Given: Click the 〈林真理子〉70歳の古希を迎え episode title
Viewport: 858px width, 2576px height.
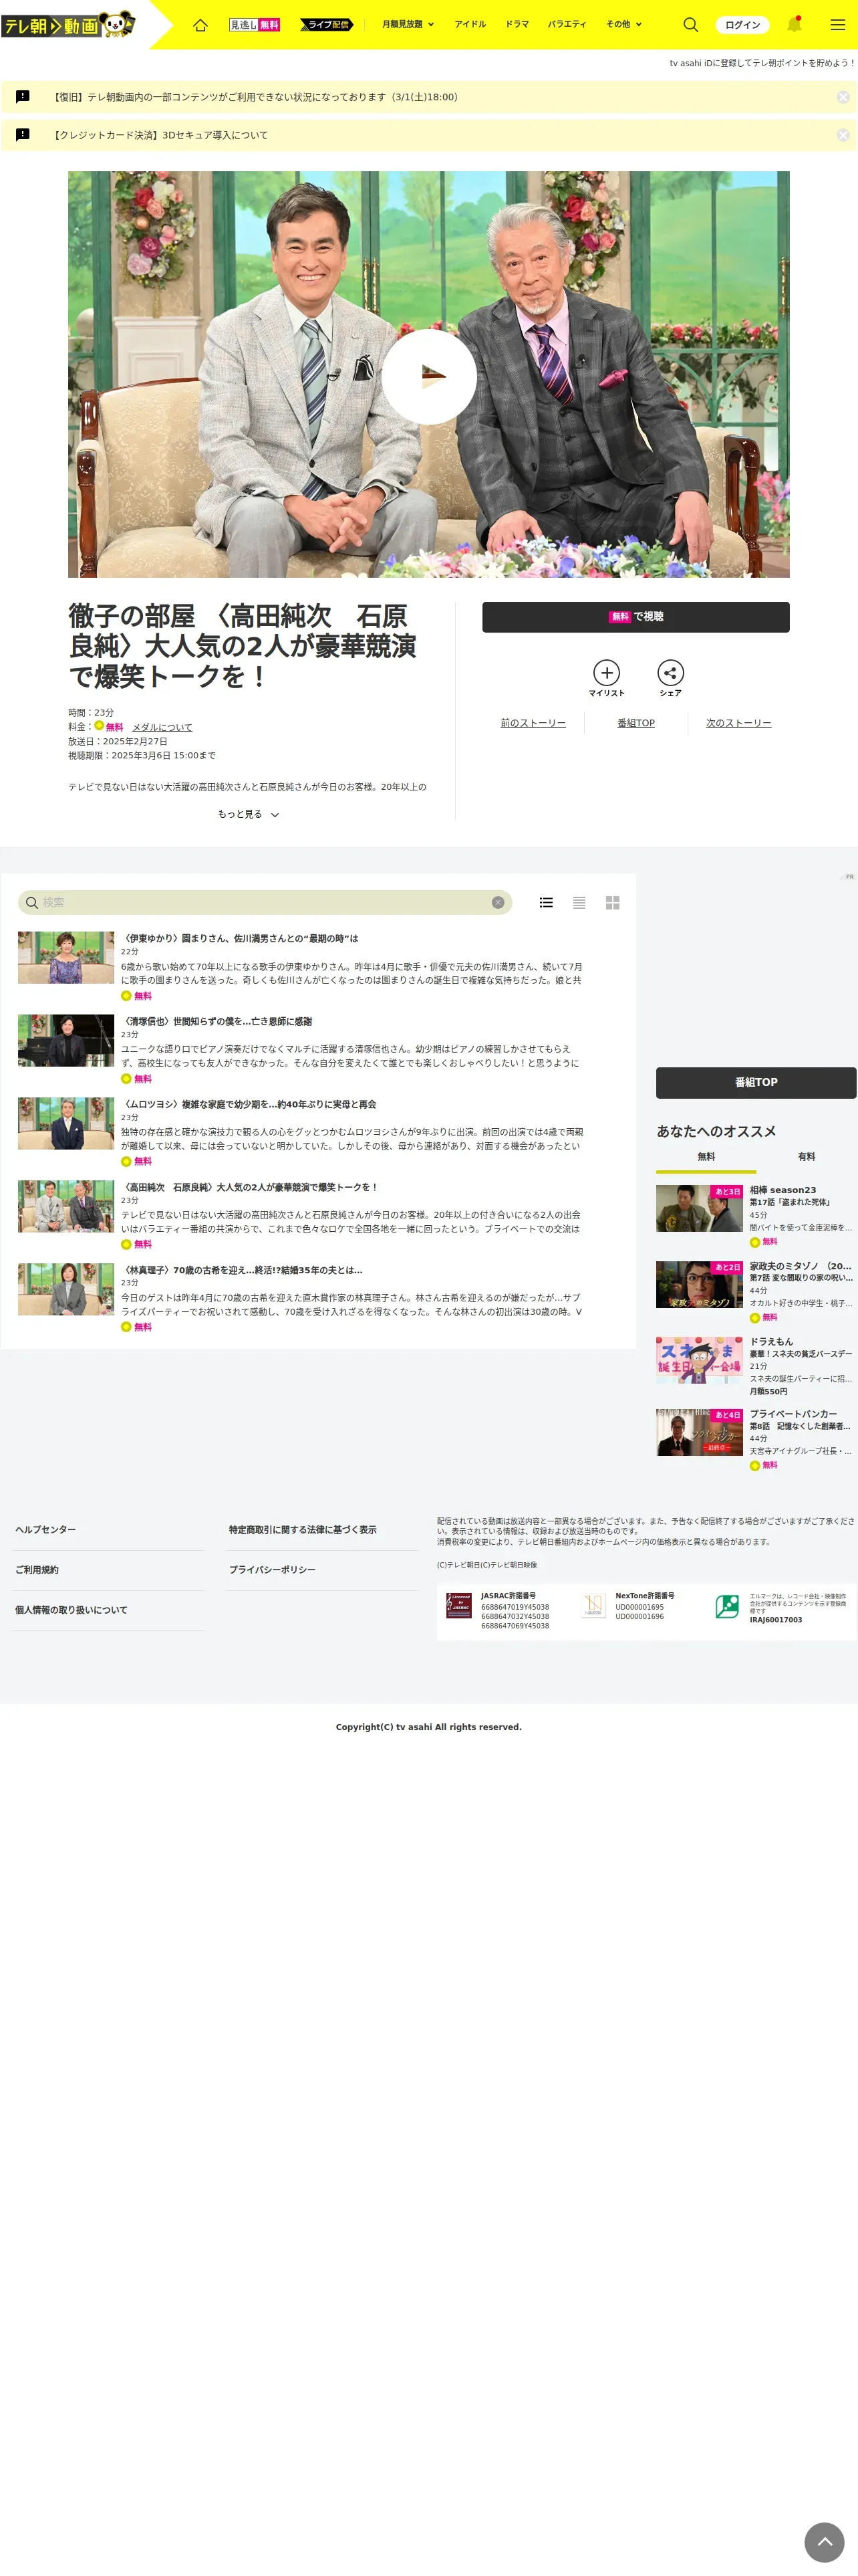Looking at the screenshot, I should [x=242, y=1271].
